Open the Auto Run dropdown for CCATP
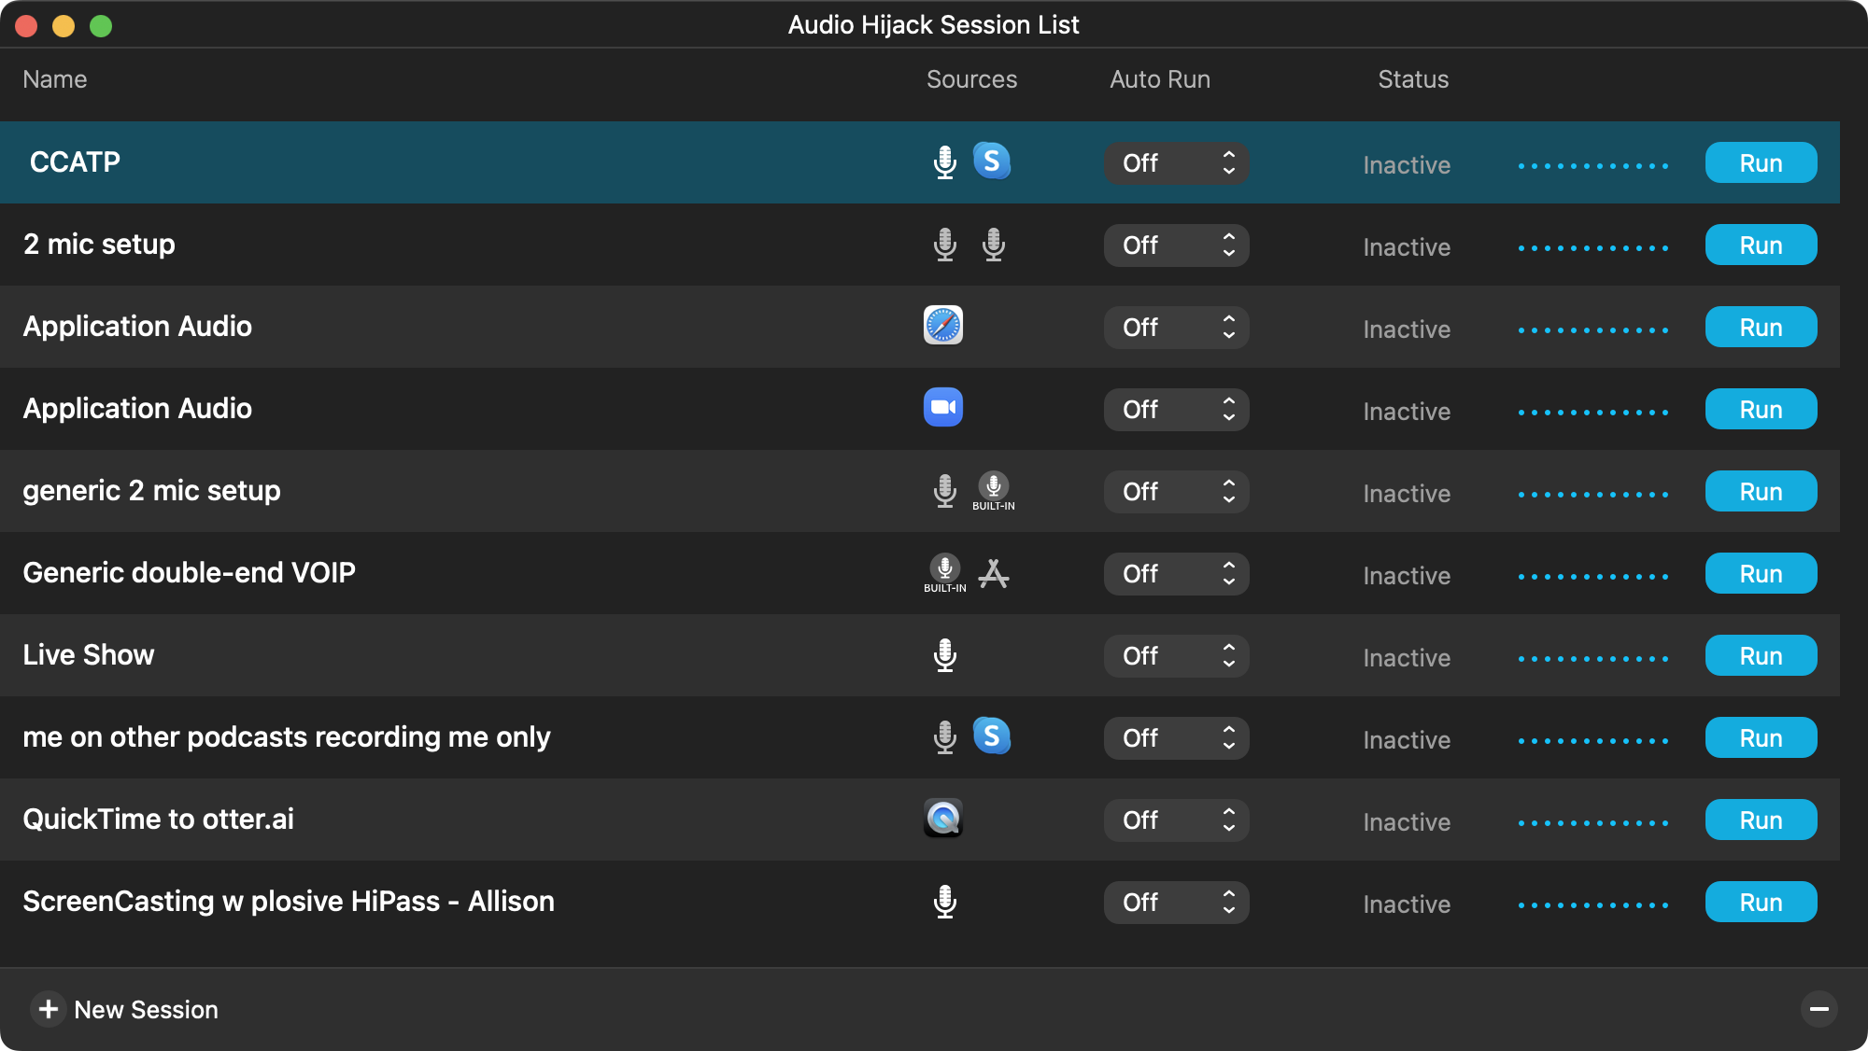 pos(1176,163)
